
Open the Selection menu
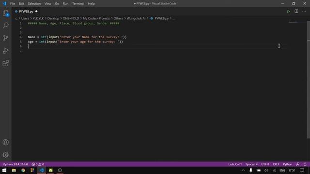pos(34,3)
